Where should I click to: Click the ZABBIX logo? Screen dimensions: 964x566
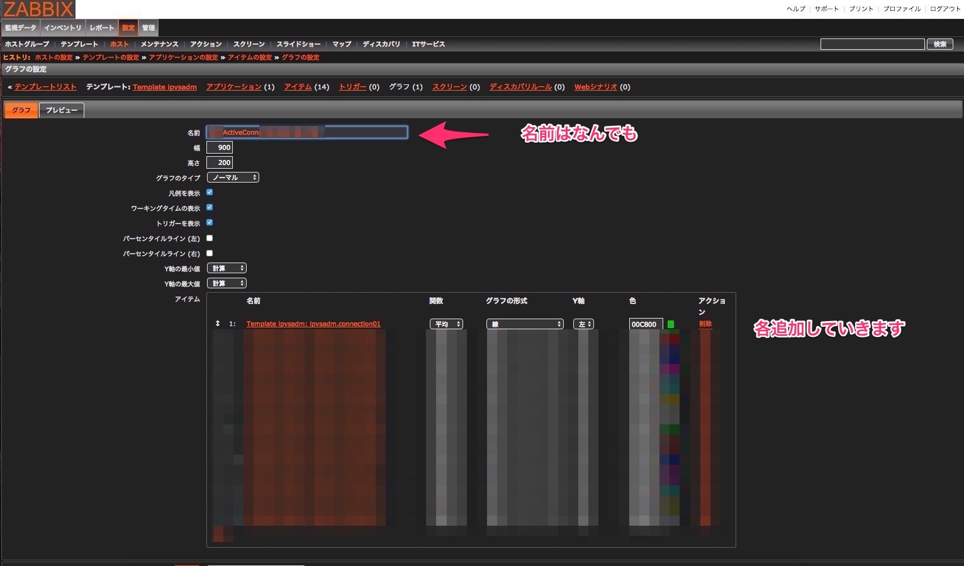(38, 9)
